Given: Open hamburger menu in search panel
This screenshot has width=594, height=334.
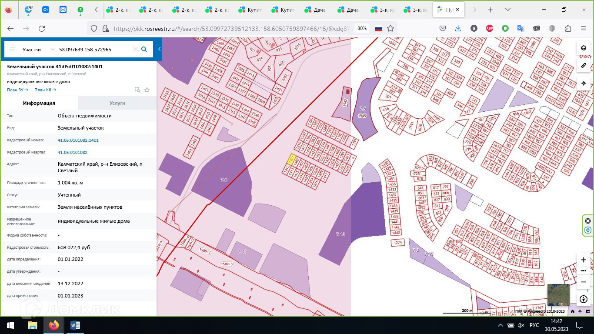Looking at the screenshot, I should point(12,49).
